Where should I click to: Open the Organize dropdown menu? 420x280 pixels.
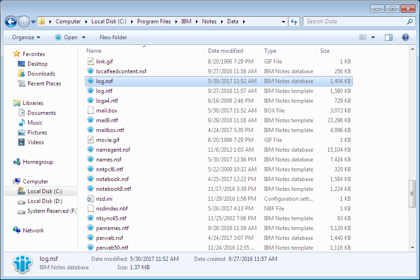point(26,37)
